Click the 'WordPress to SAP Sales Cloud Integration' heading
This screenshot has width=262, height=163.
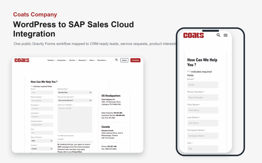(x=74, y=29)
